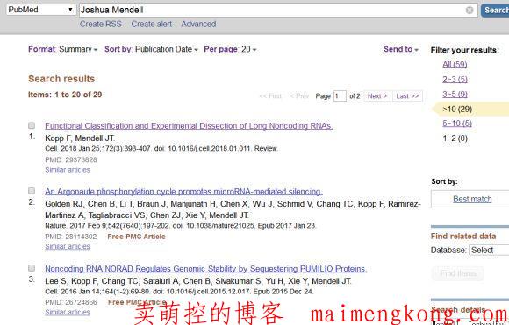Expand the Sort by Publication Date dropdown
Viewport: 509px width, 325px height.
[151, 49]
